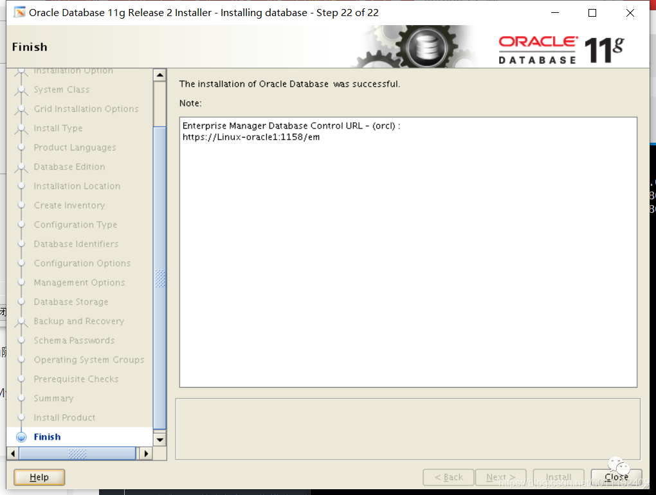This screenshot has height=495, width=656.
Task: Select the Create Inventory step
Action: coord(69,206)
